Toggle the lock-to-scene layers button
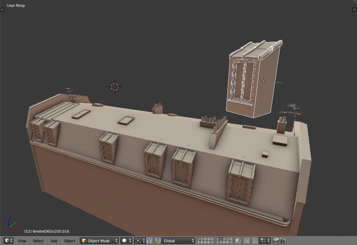Viewport: 357px width, 245px height. [x=238, y=240]
